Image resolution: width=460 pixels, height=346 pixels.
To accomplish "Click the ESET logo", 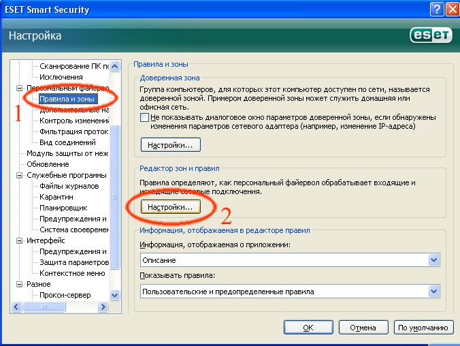I will 431,35.
